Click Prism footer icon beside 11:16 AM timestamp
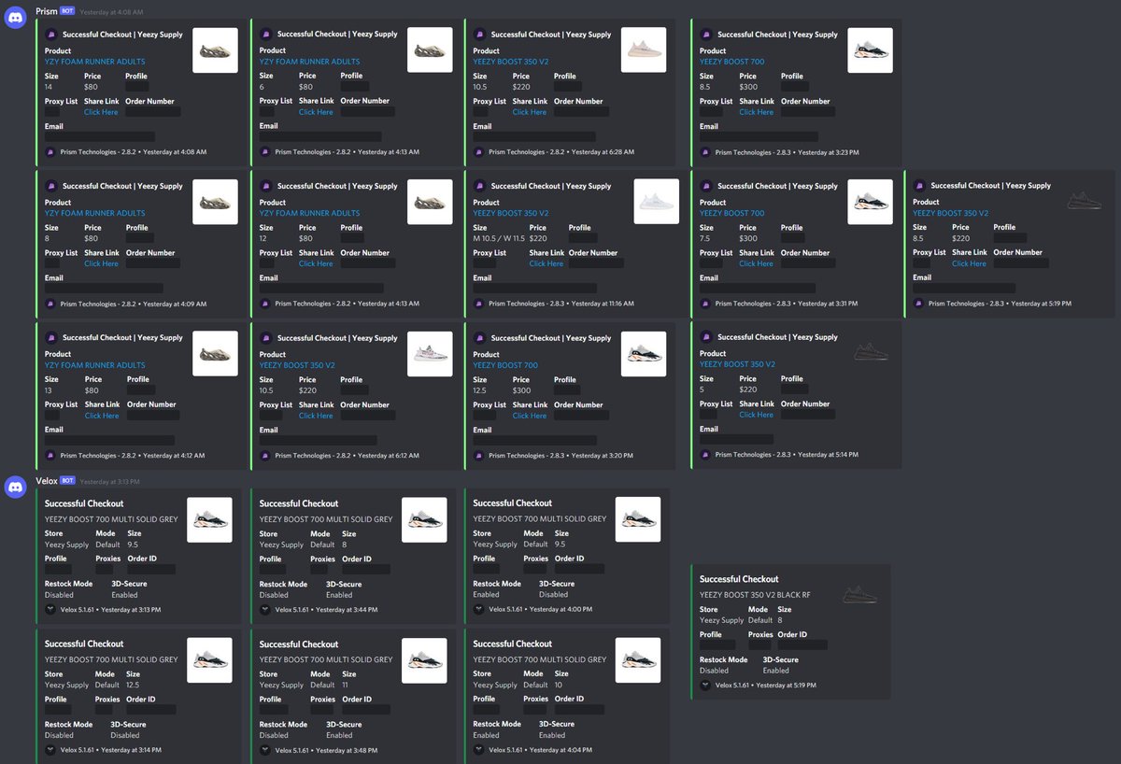 479,304
